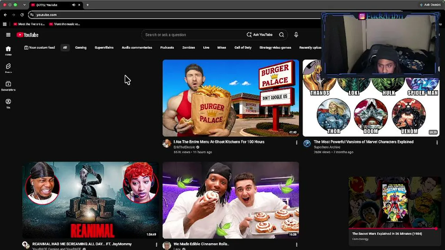
Task: Open 'I Ate The Entire Menu' video title
Action: click(x=219, y=142)
